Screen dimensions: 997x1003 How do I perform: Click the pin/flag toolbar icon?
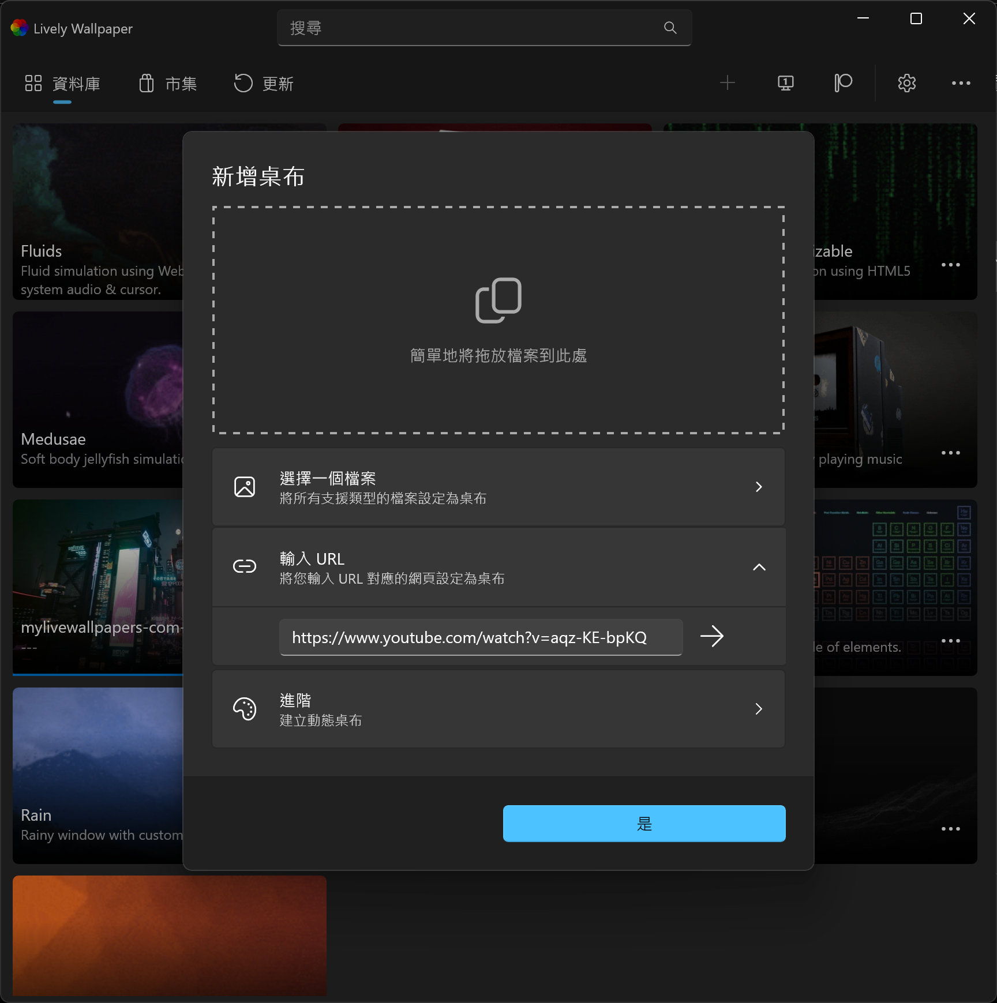point(843,83)
